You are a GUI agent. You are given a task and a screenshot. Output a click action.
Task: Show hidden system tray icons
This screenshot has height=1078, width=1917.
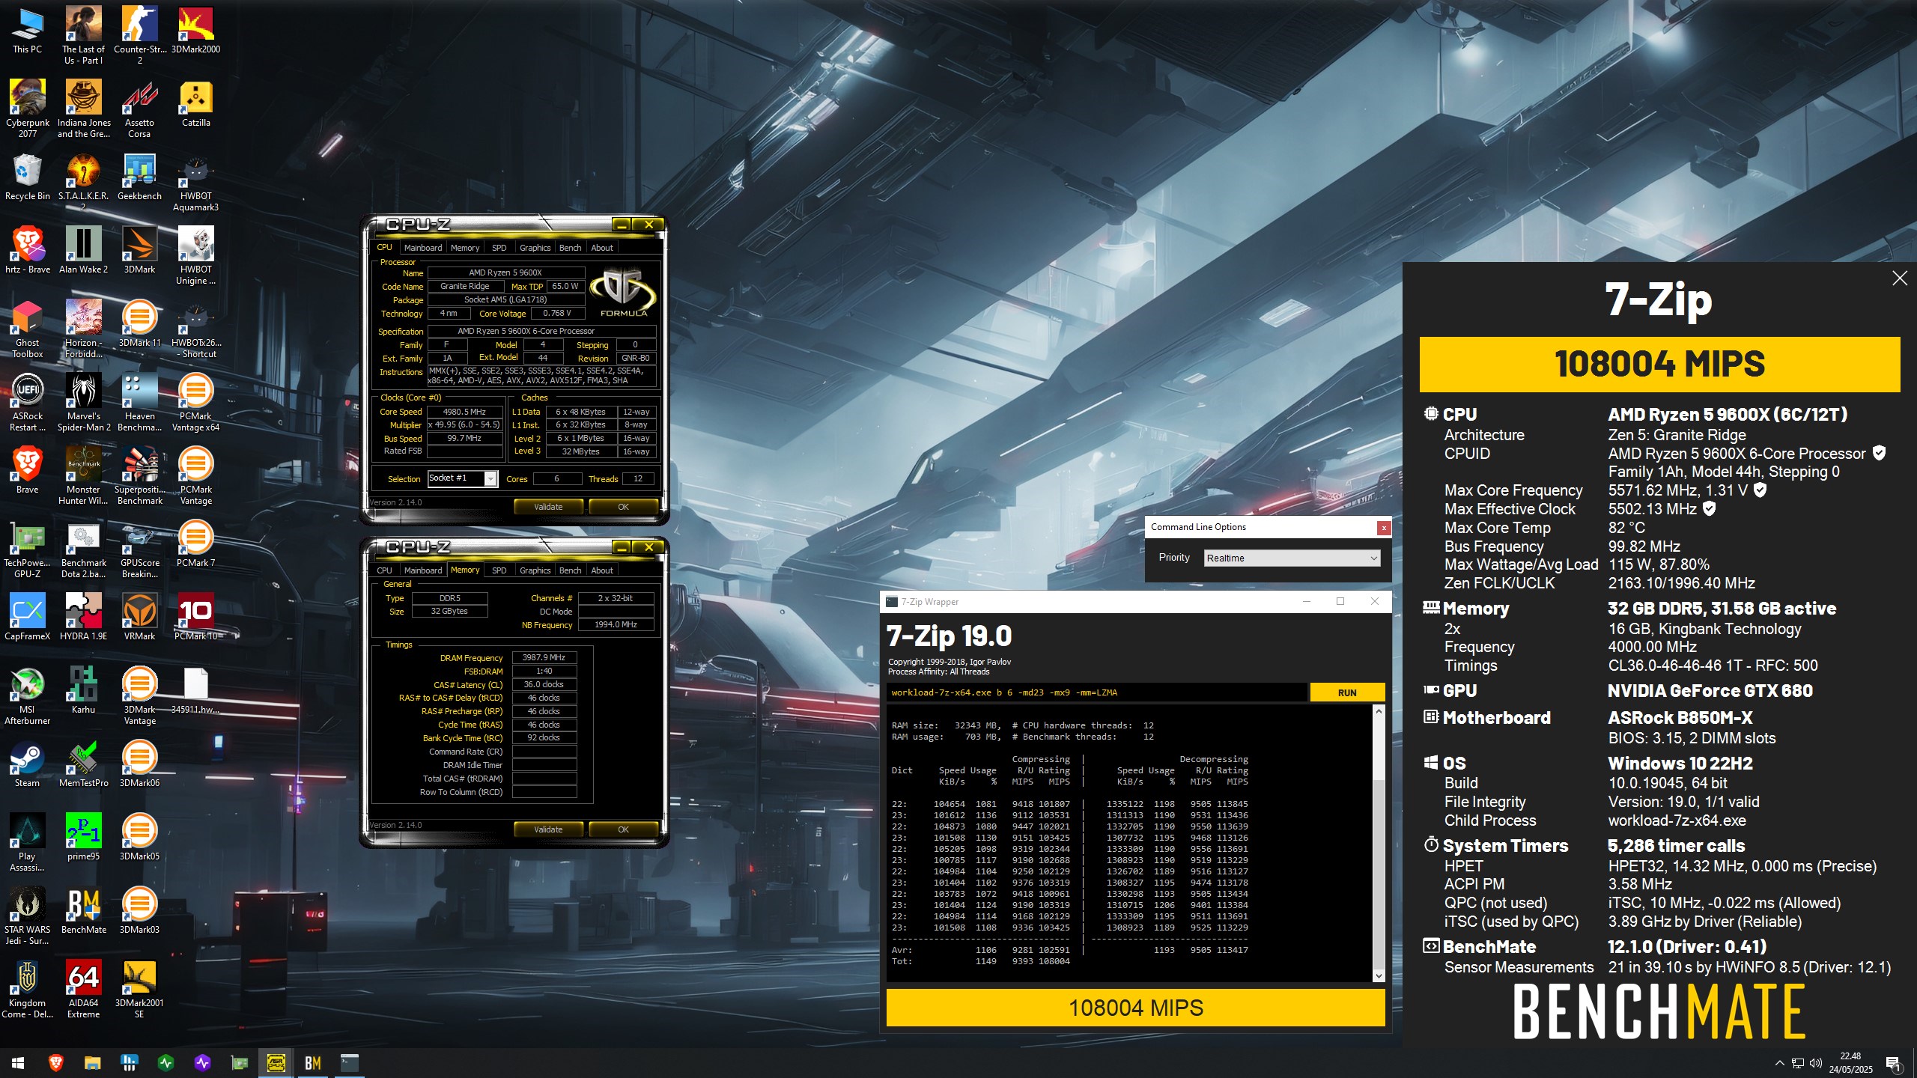tap(1779, 1063)
